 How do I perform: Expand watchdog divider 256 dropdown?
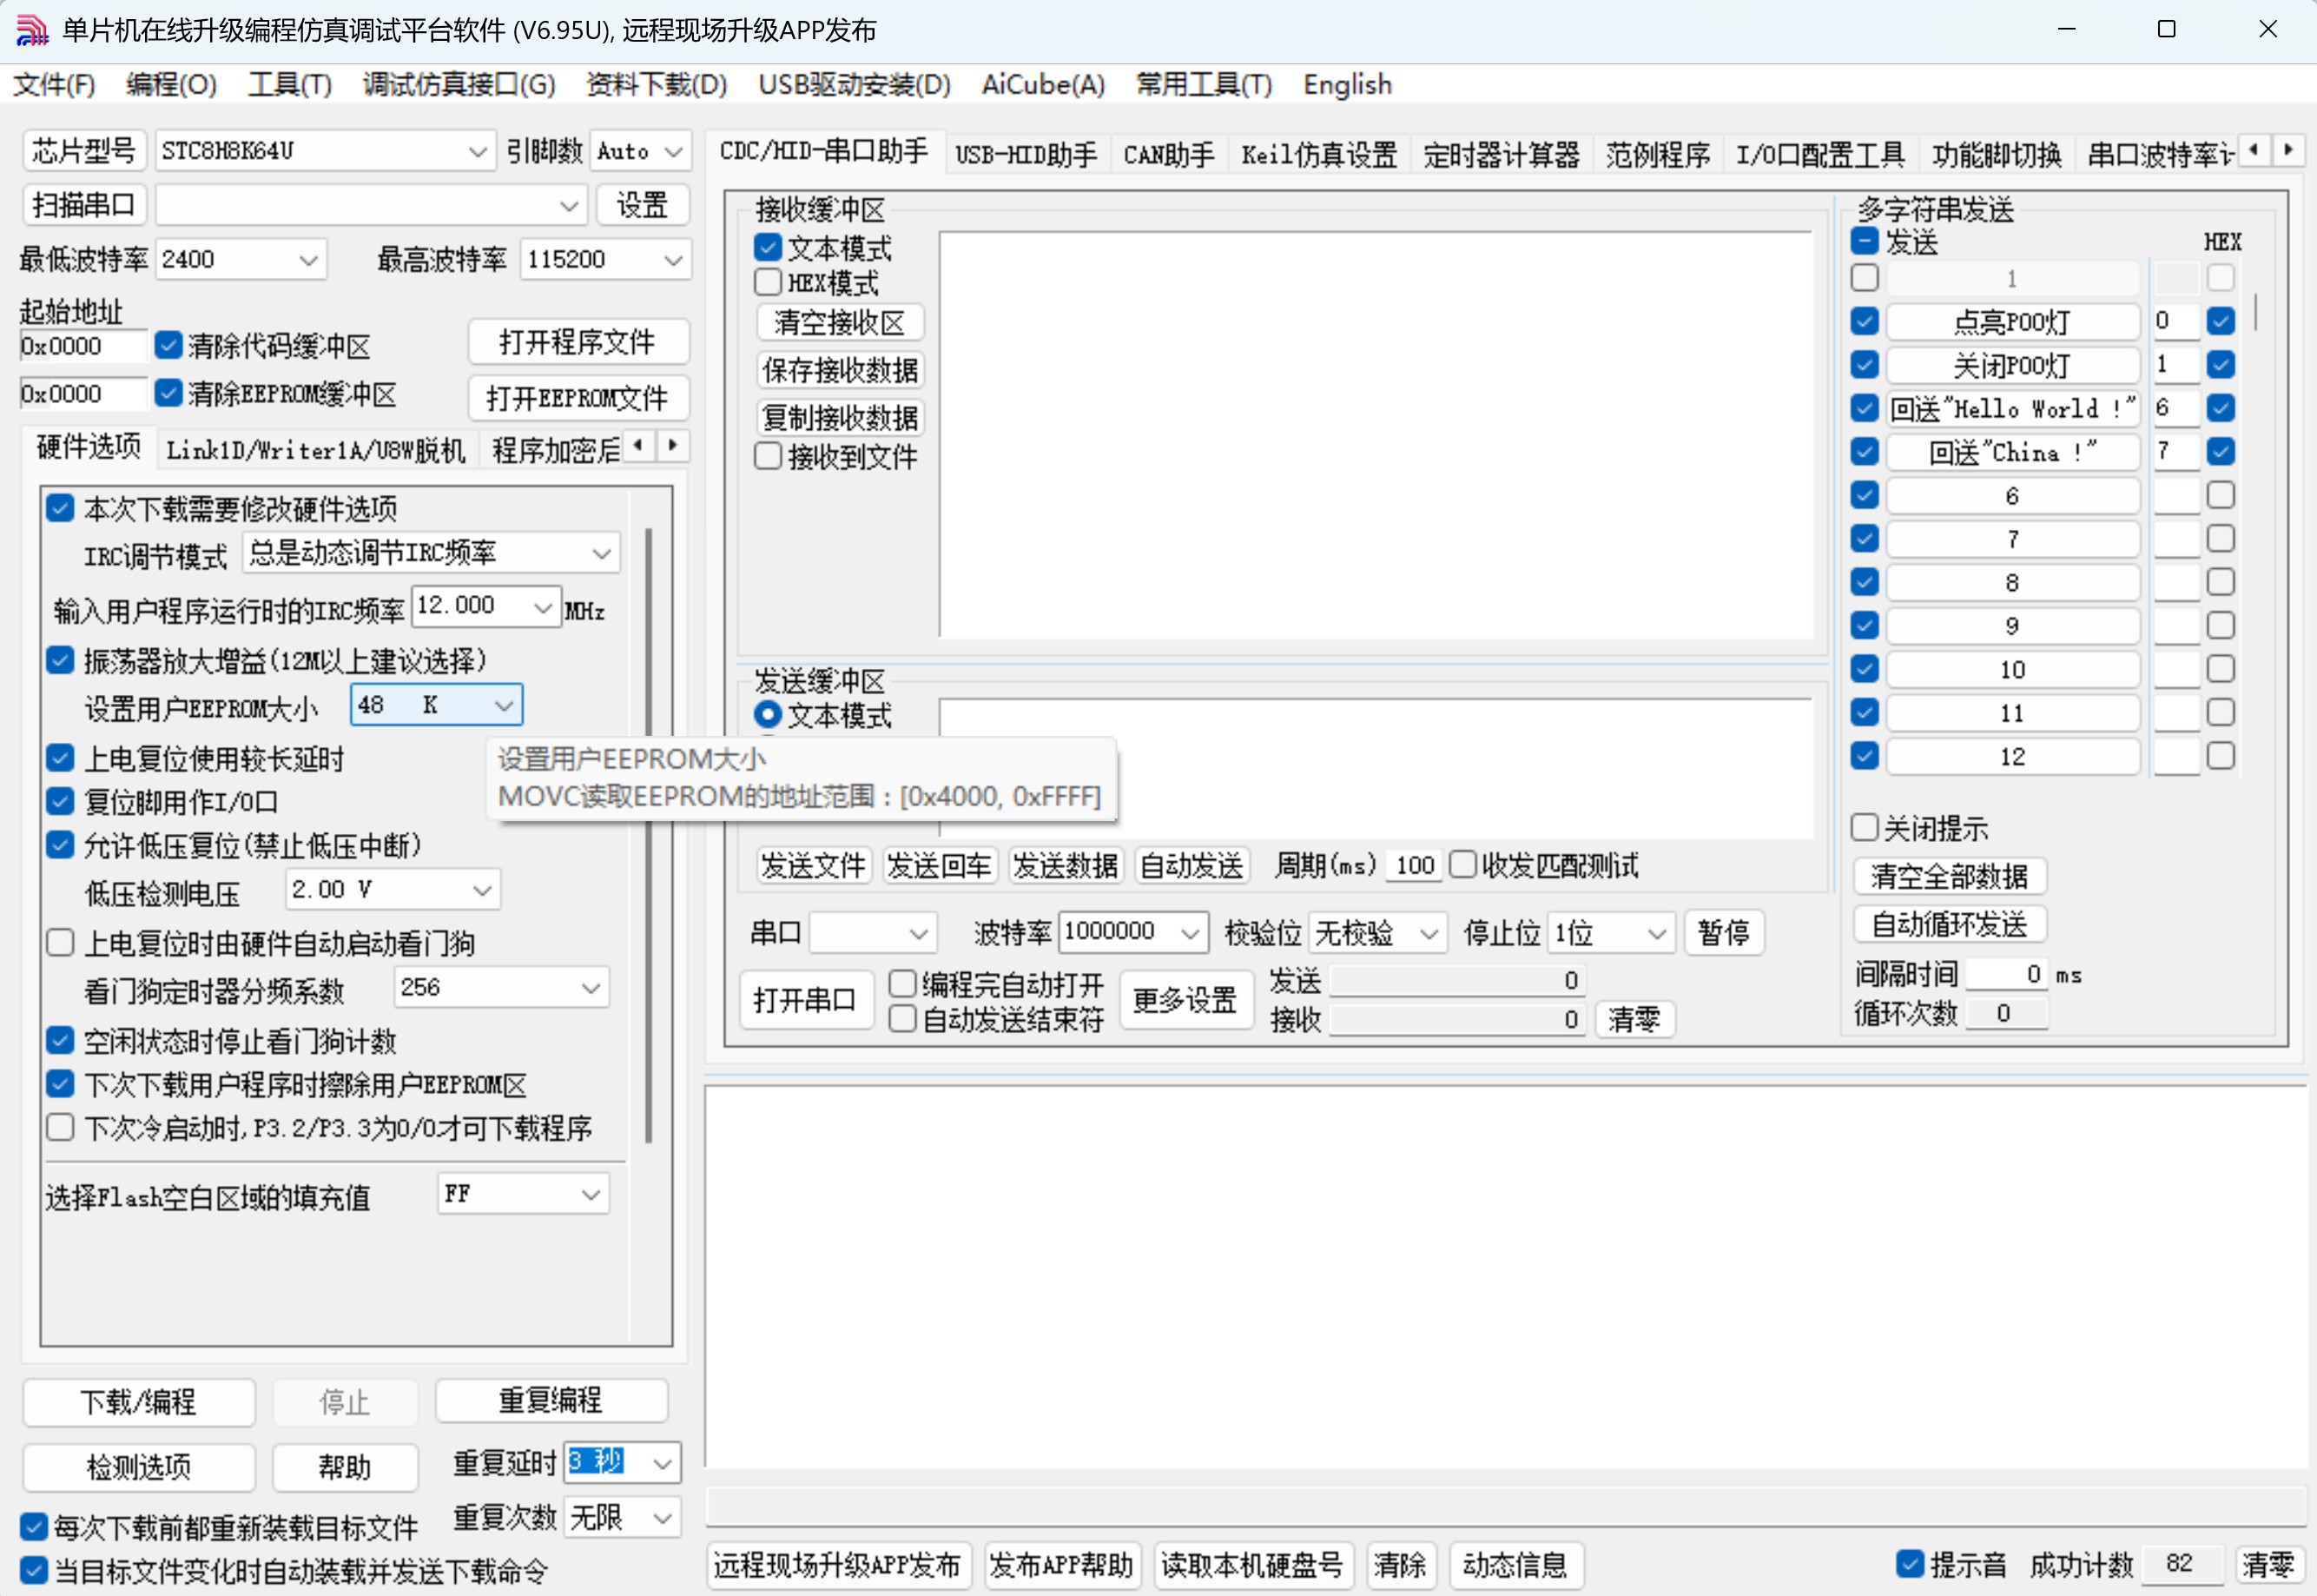(x=590, y=988)
